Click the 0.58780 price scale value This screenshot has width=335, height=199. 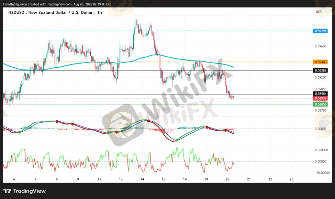(x=320, y=110)
